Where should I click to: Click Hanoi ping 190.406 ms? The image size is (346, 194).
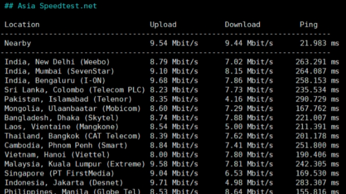tap(317, 155)
